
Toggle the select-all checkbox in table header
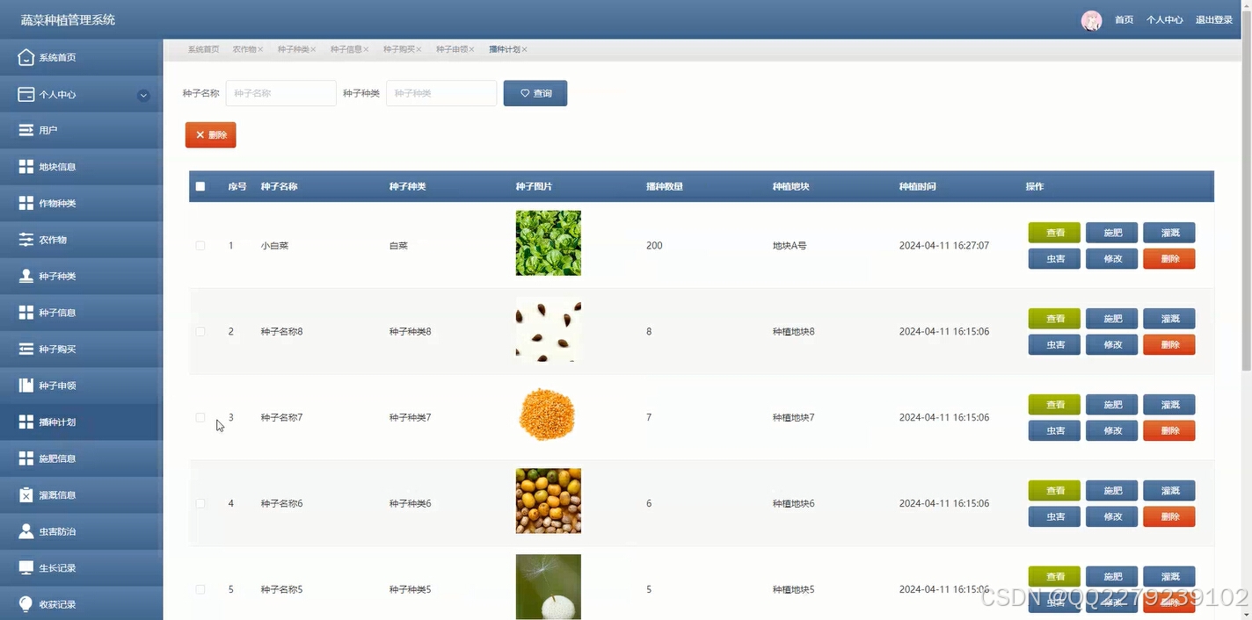(200, 186)
